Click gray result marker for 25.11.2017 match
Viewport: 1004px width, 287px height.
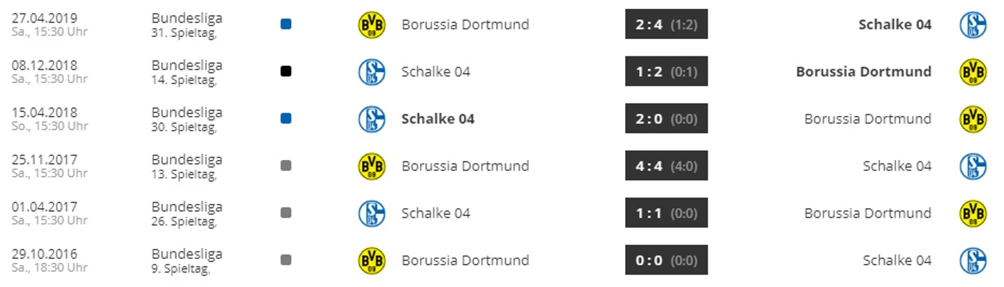click(286, 165)
